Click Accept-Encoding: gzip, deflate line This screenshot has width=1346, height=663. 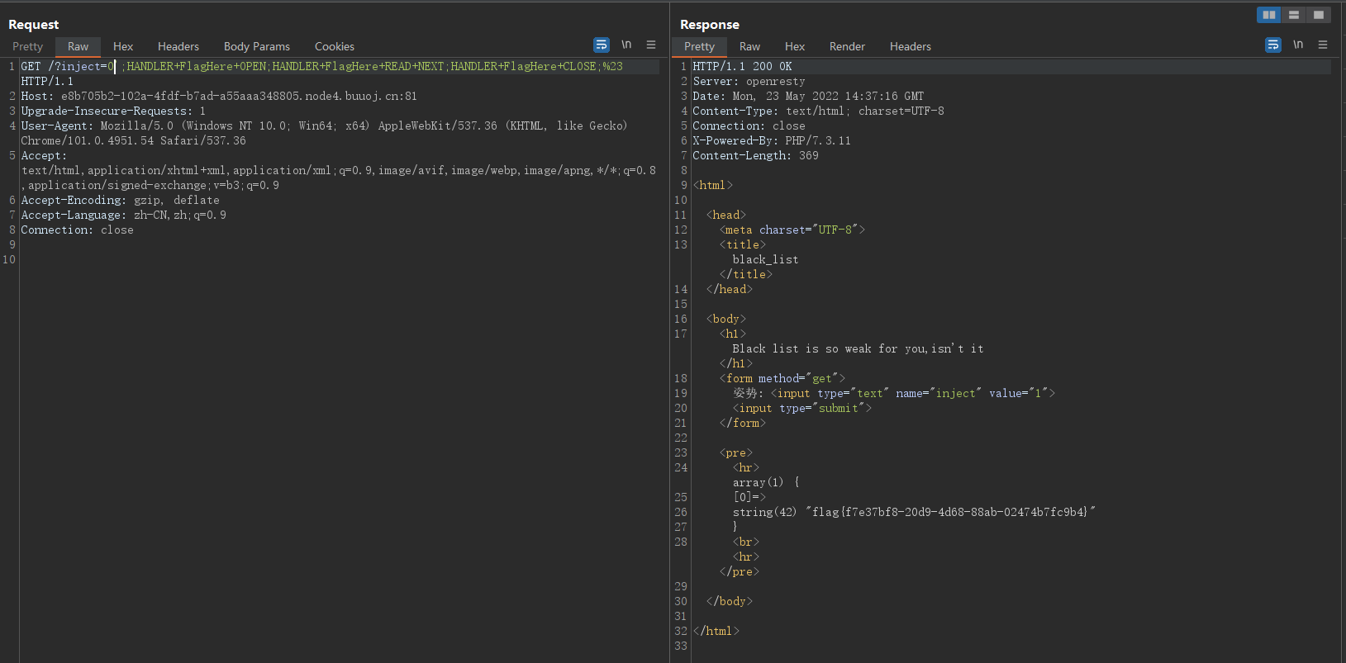tap(120, 200)
